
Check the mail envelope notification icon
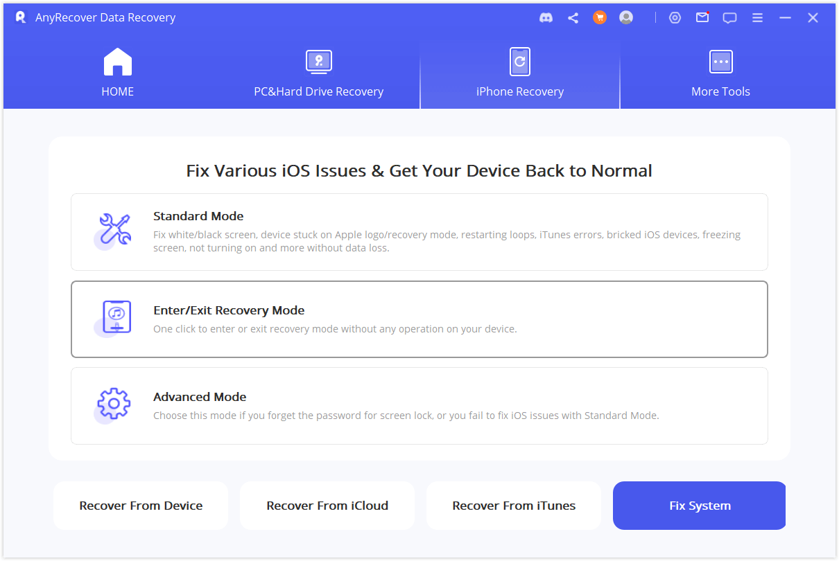(x=702, y=18)
